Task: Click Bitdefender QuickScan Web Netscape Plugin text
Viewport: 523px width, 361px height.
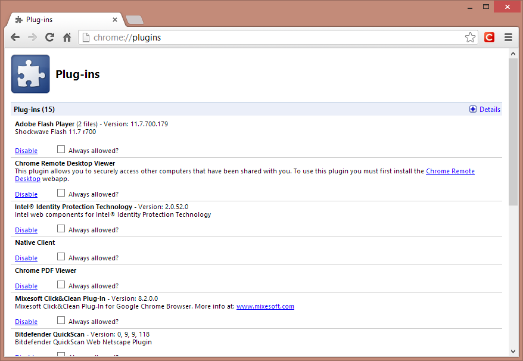Action: (83, 342)
